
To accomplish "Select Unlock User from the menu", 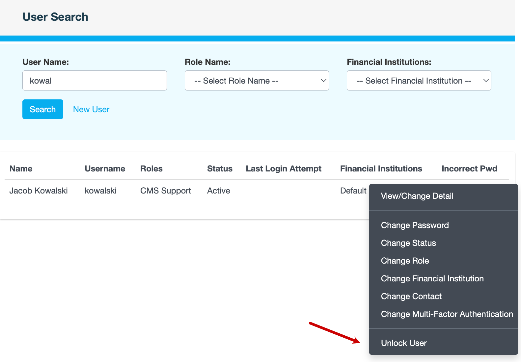I will point(404,343).
